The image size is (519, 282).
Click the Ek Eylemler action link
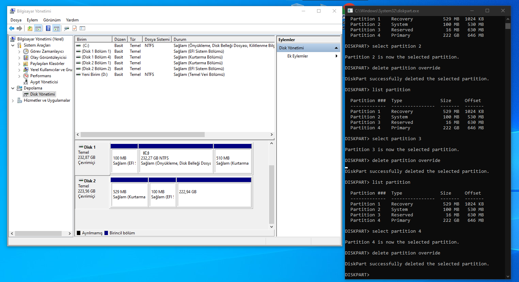(x=298, y=56)
